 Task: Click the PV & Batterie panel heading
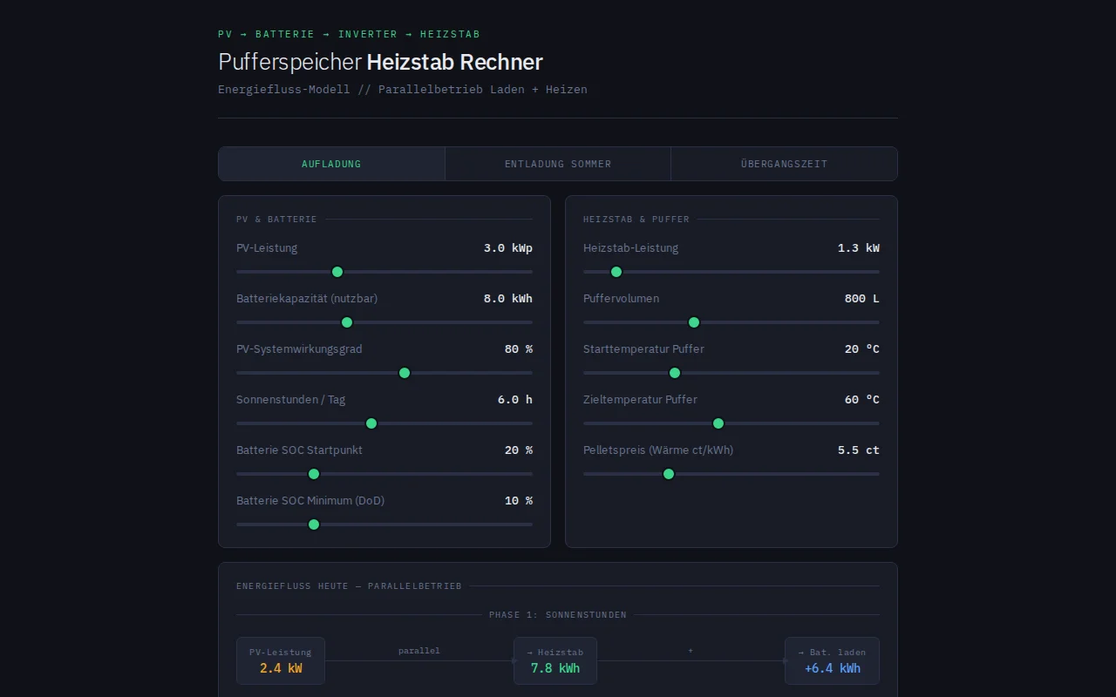[x=276, y=220]
